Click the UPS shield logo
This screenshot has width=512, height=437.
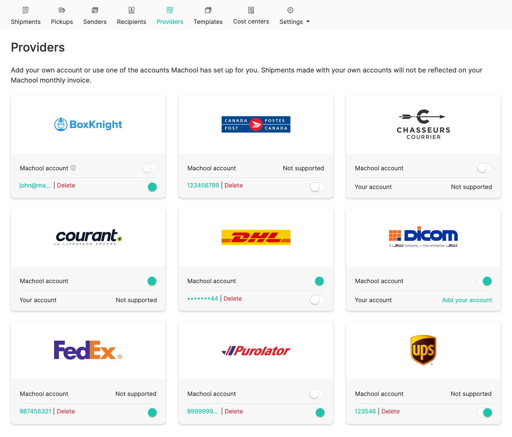coord(423,350)
